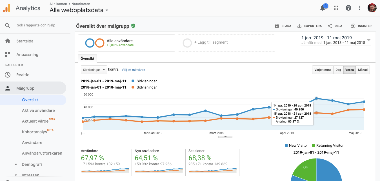Open the date range picker arrow
380x181 pixels.
coord(369,40)
